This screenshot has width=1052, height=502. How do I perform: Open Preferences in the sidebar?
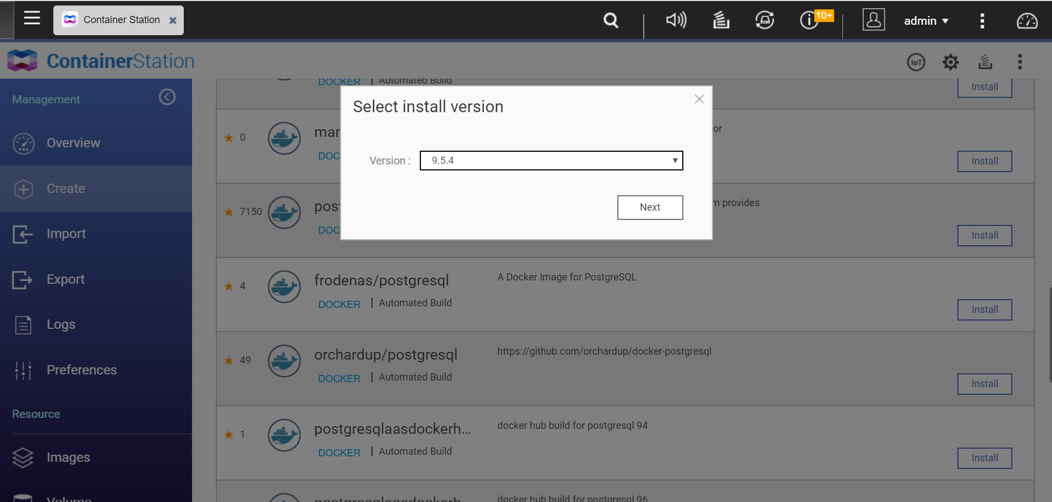[96, 370]
